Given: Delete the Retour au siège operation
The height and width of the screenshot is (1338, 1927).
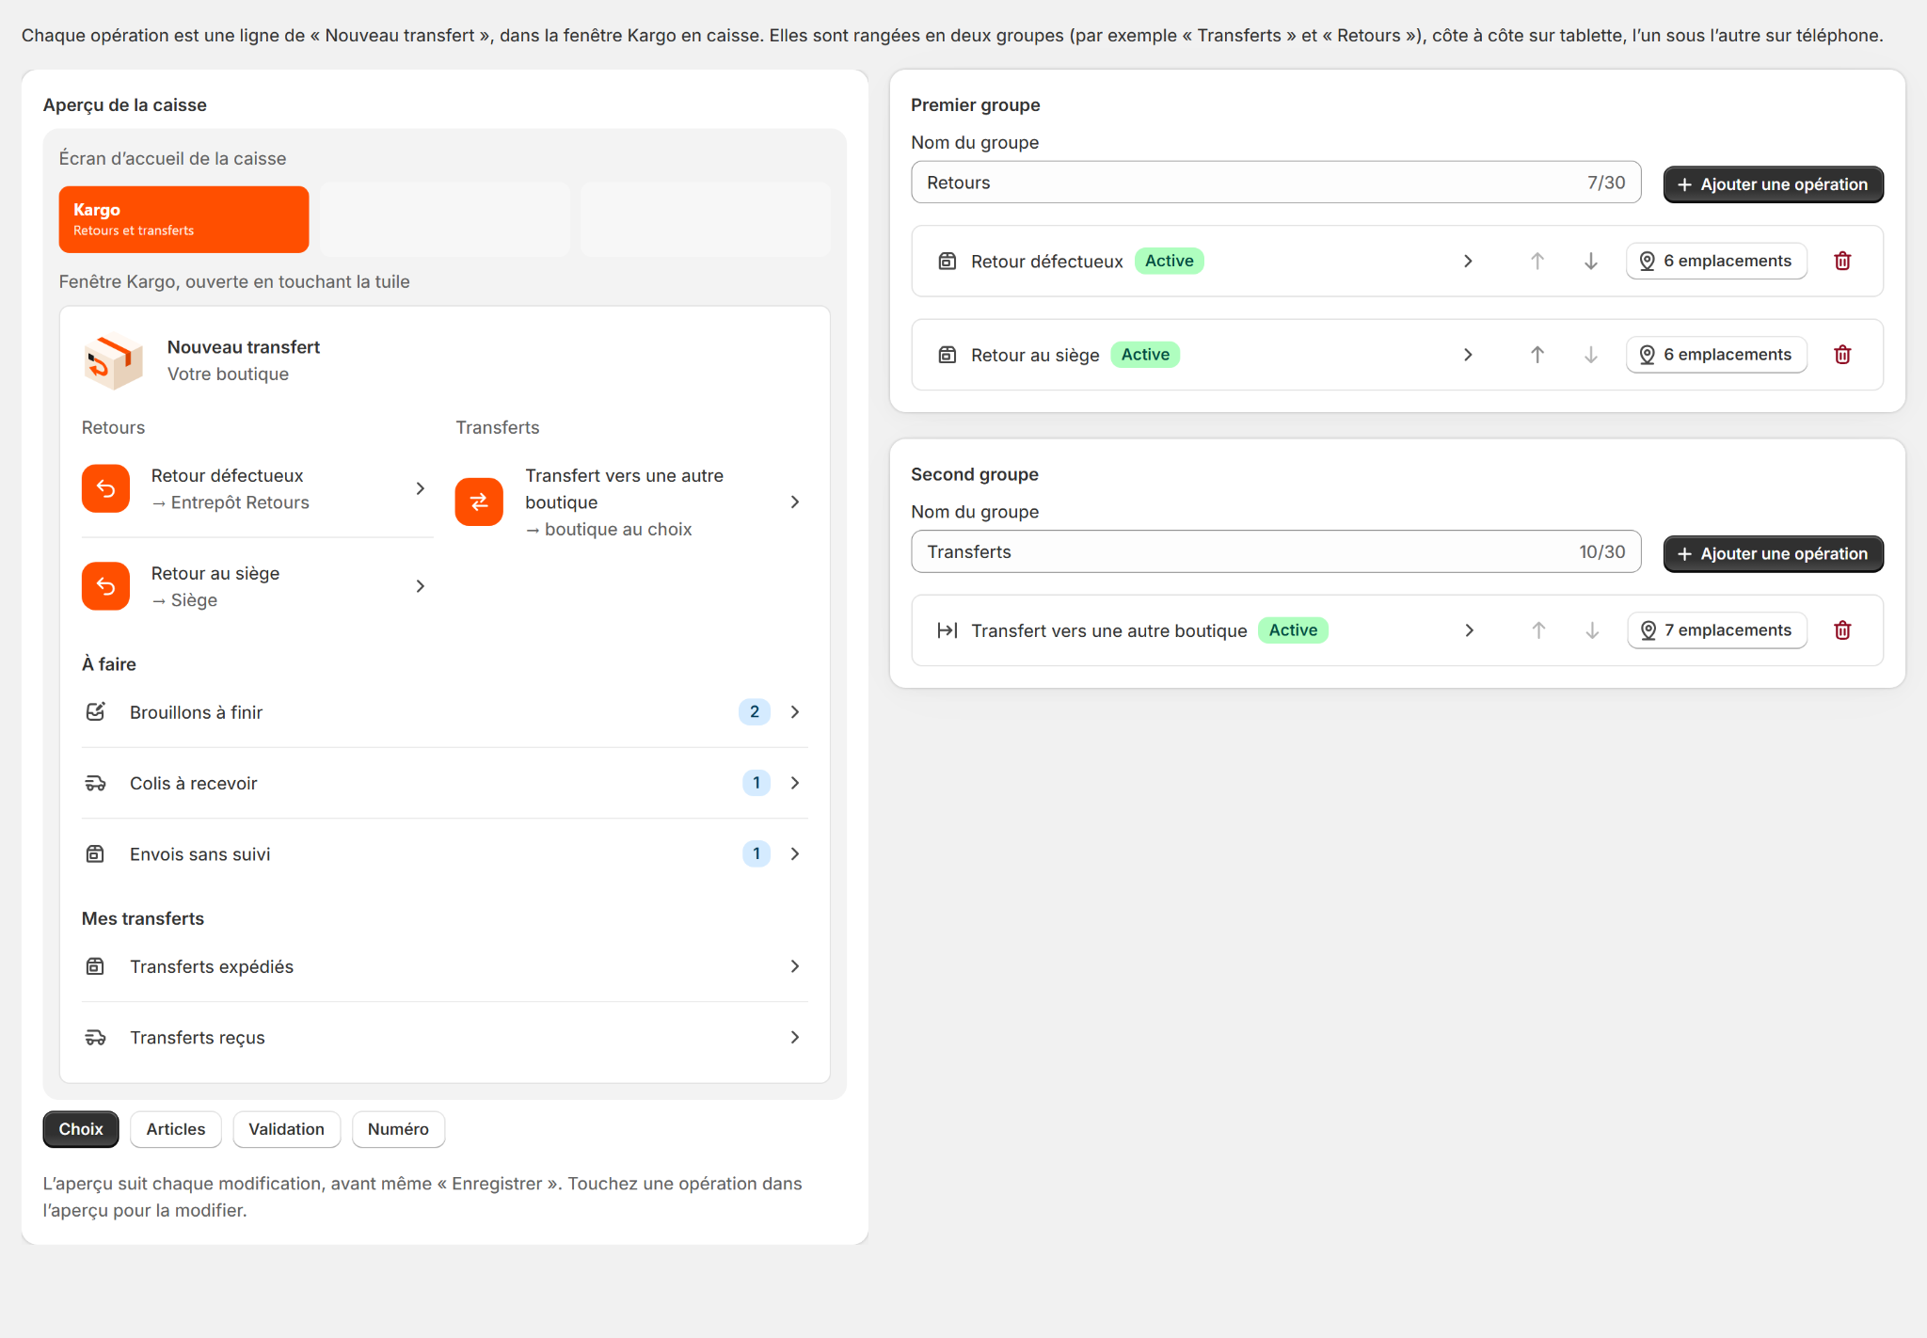Looking at the screenshot, I should point(1842,355).
